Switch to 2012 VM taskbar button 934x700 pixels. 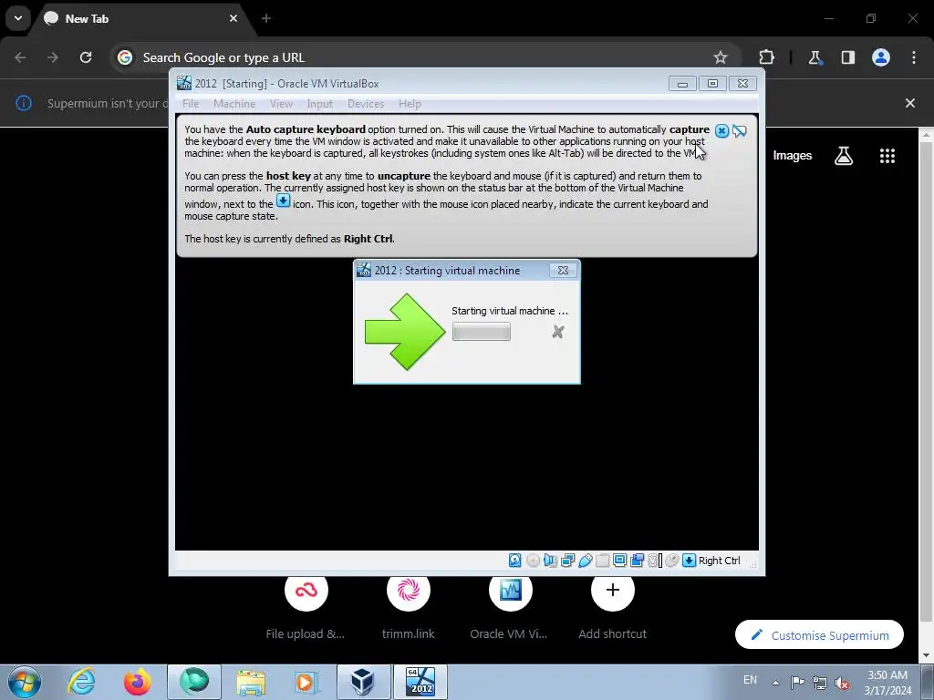click(x=420, y=682)
